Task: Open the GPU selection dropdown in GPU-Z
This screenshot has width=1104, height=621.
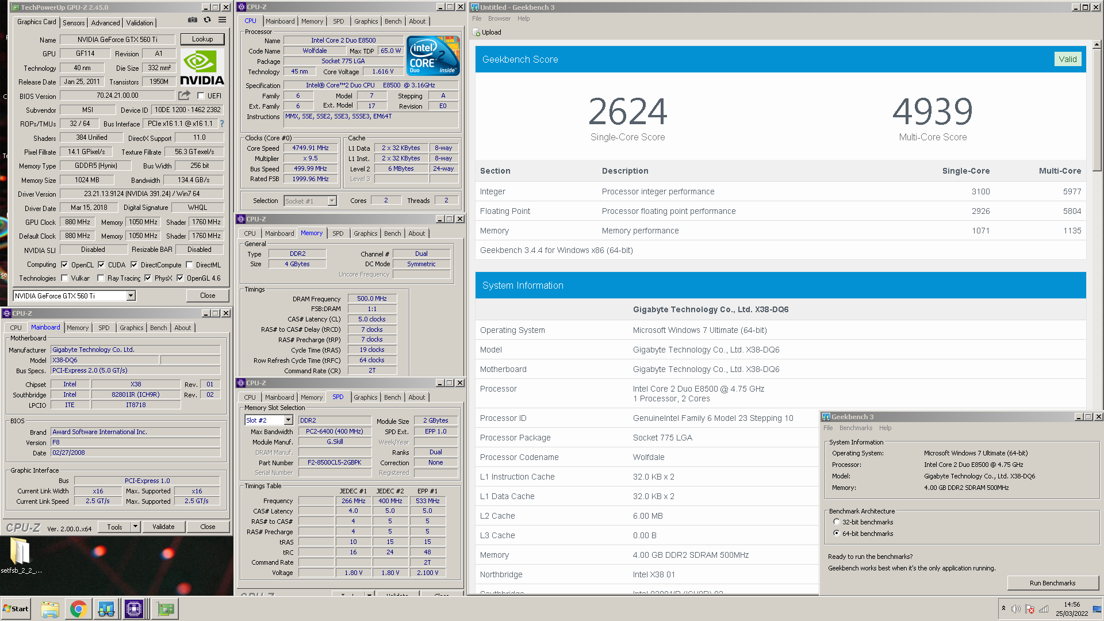Action: 131,296
